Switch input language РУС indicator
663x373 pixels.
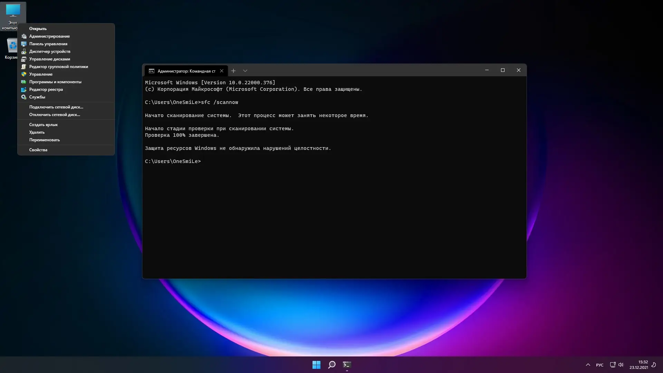coord(600,365)
